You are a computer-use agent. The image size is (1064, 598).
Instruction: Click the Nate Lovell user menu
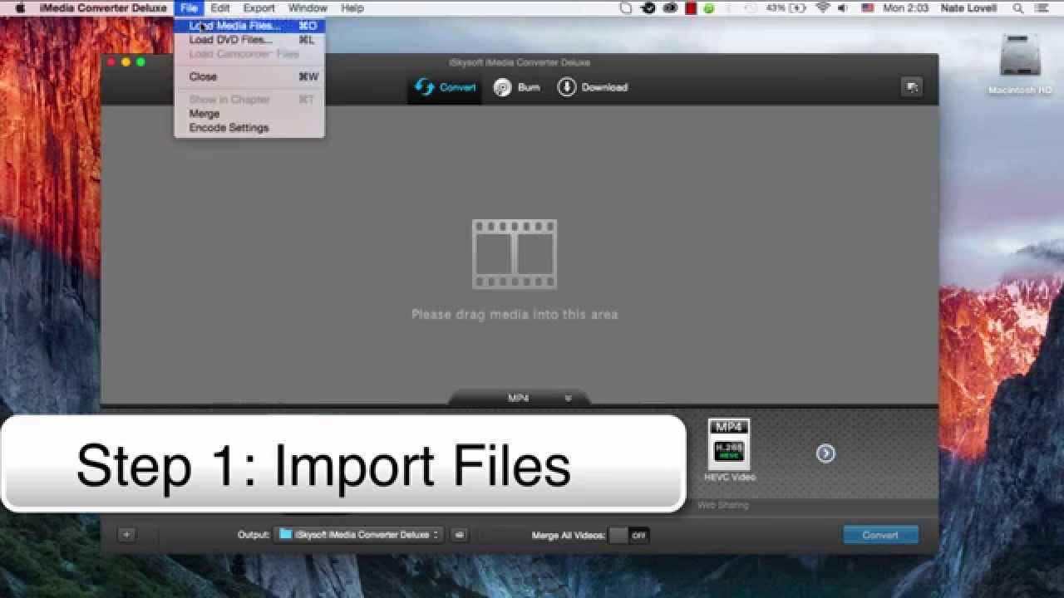click(968, 7)
